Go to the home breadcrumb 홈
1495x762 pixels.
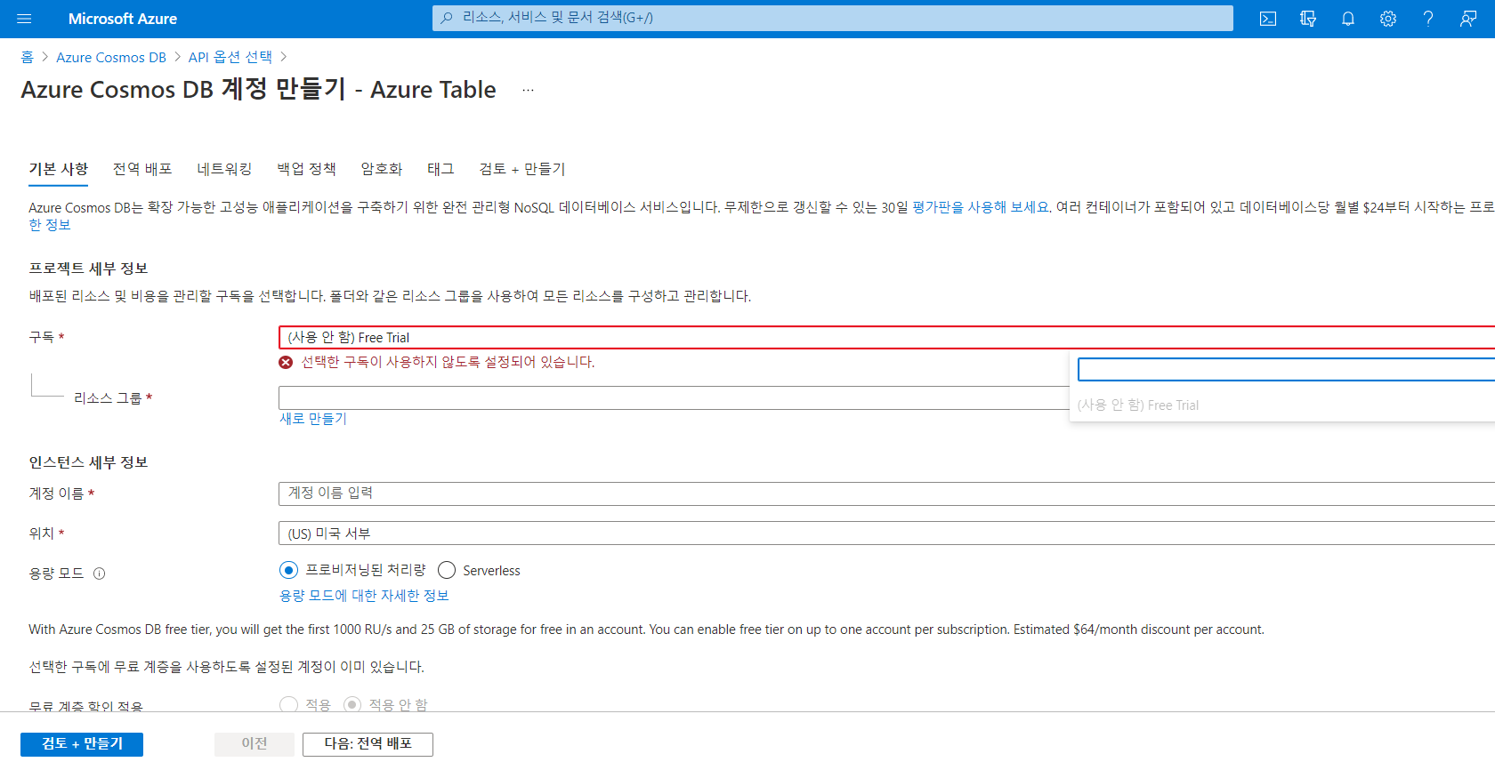pyautogui.click(x=27, y=57)
